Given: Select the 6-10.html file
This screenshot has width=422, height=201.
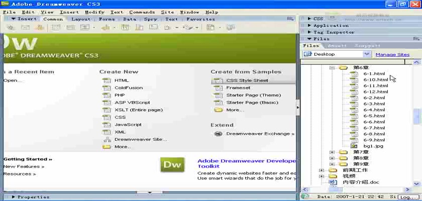Looking at the screenshot, I should 375,80.
